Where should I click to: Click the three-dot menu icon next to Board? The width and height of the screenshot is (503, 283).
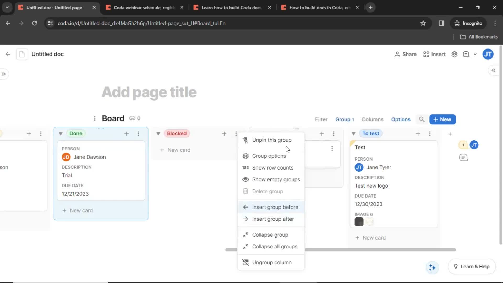tap(95, 118)
